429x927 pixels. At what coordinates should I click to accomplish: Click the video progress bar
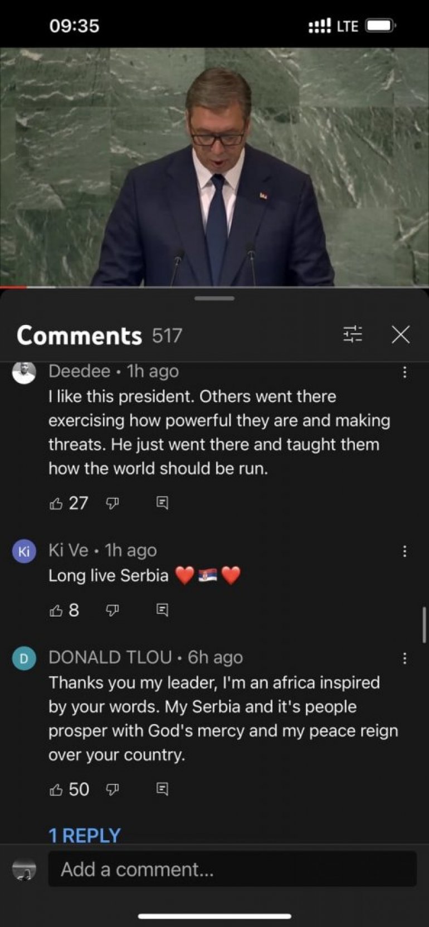[214, 287]
